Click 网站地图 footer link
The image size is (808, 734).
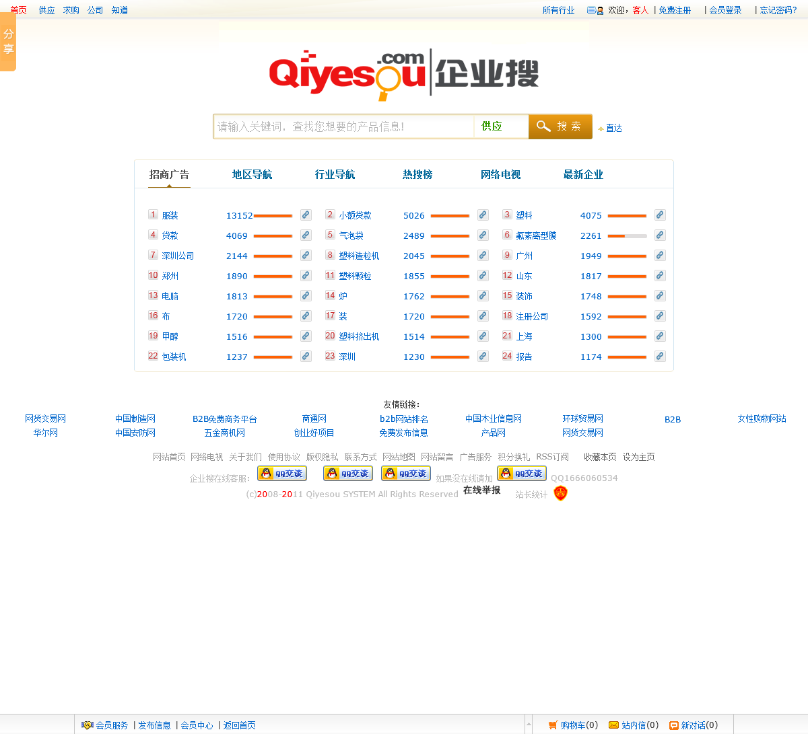[399, 457]
